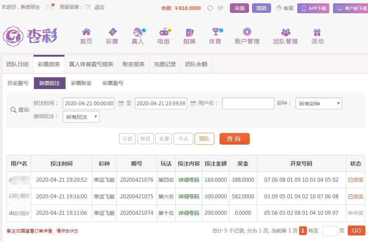Expand the 所有玩法 game play dropdown
This screenshot has width=368, height=241.
81,117
